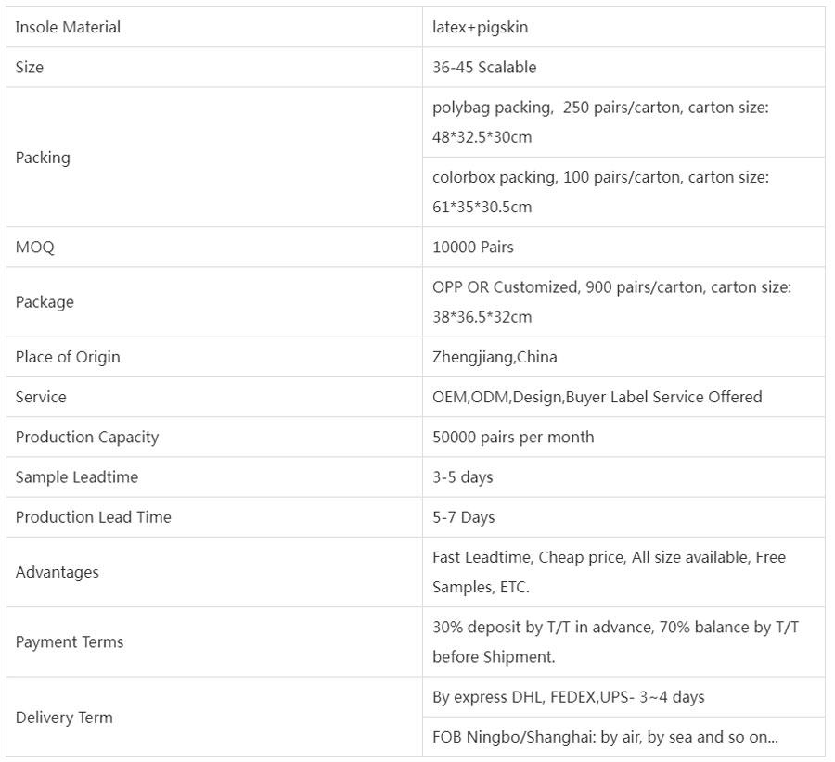Click the Zhengjiang,China value cell
The height and width of the screenshot is (762, 835).
[x=495, y=357]
